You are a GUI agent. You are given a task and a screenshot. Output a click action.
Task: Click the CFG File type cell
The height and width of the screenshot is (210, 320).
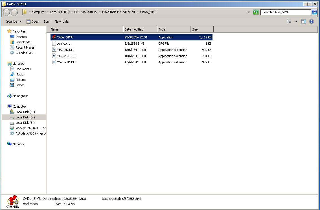(x=164, y=43)
